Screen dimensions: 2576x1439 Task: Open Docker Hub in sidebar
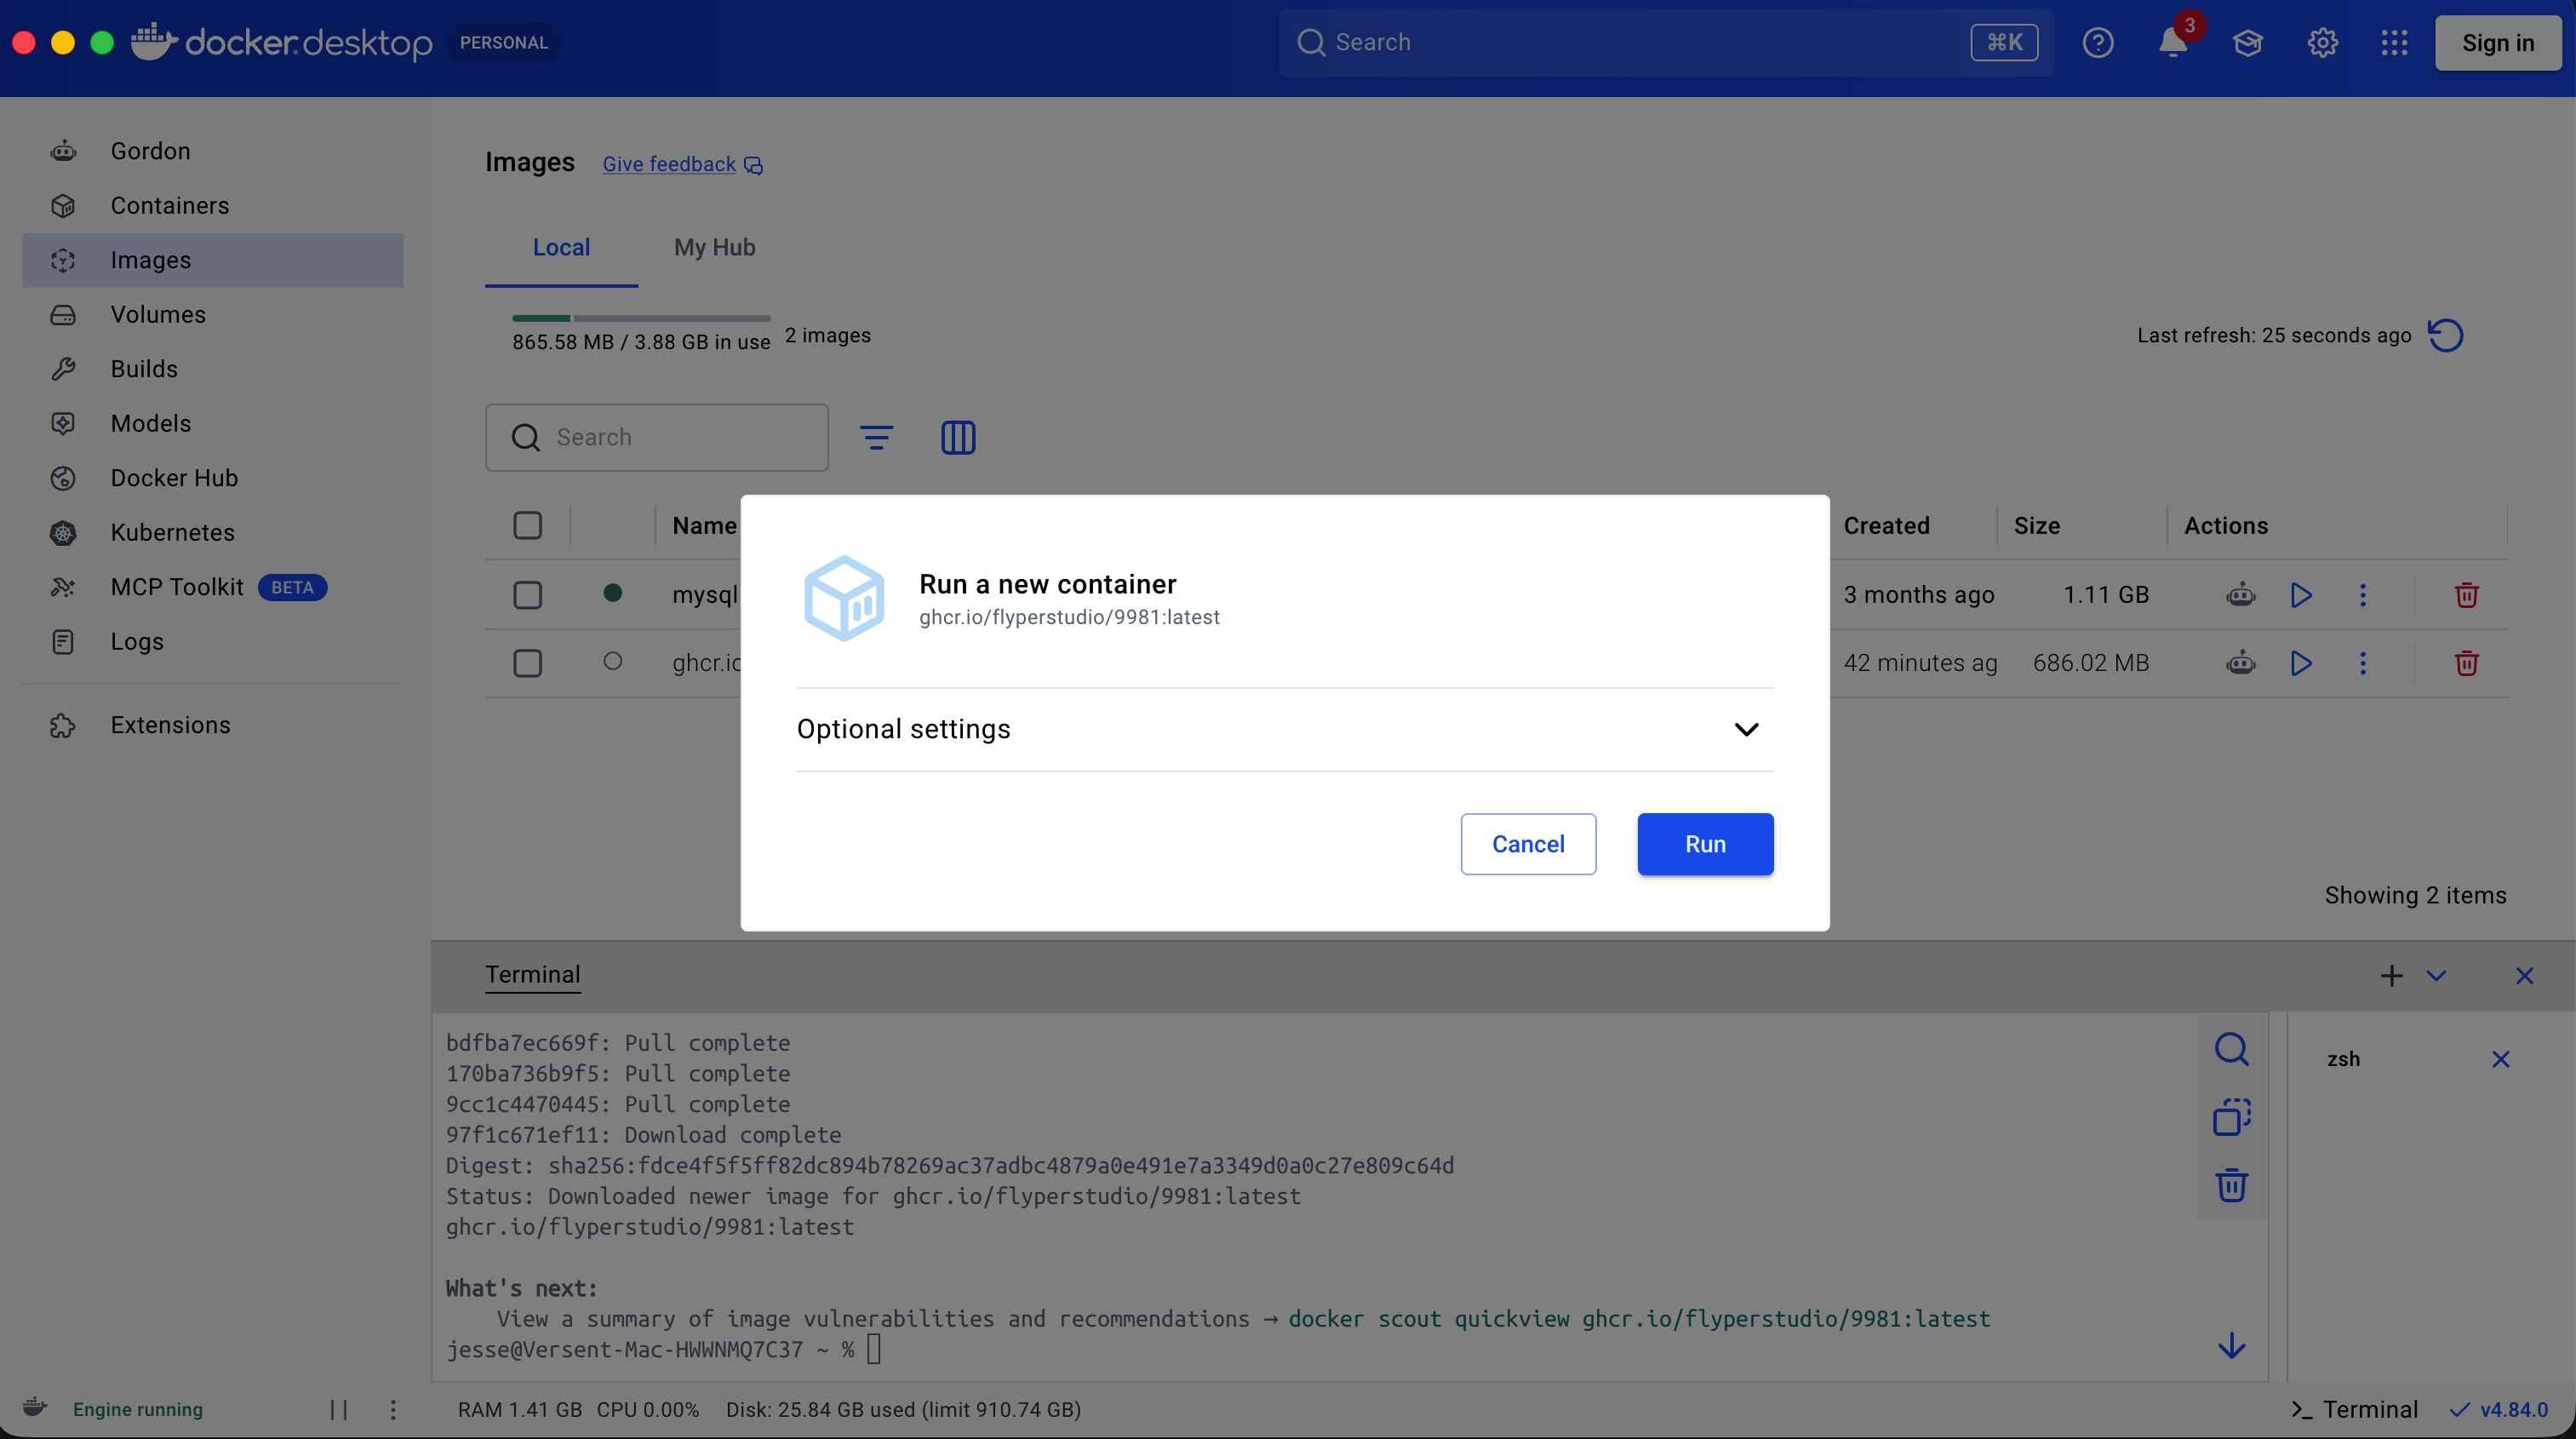[x=212, y=478]
